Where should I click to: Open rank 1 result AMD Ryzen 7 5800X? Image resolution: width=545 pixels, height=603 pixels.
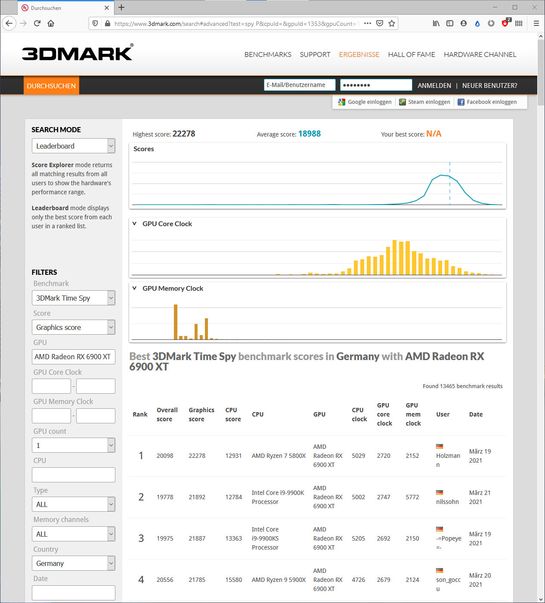[x=279, y=456]
